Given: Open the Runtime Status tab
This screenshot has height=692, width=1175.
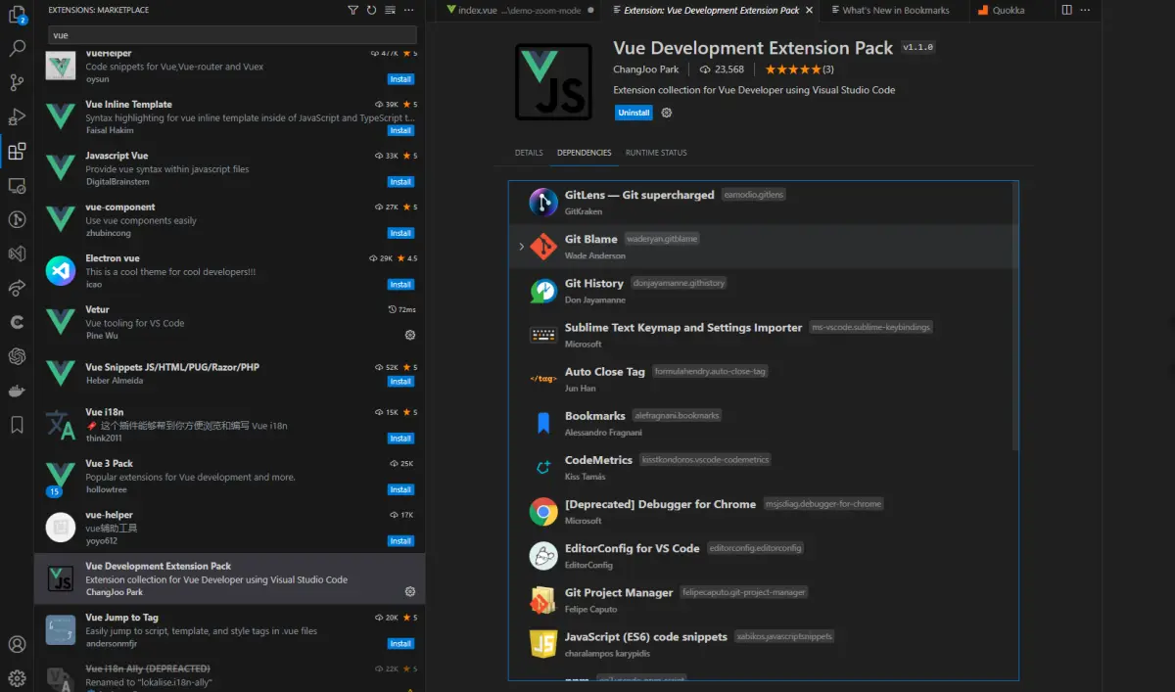Looking at the screenshot, I should [x=656, y=153].
